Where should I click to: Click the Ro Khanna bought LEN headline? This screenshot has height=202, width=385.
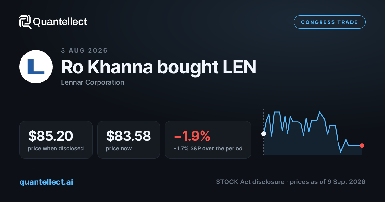(159, 67)
